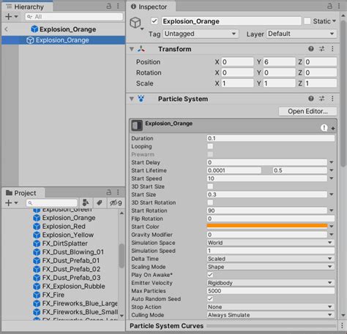The height and width of the screenshot is (334, 347).
Task: Click the orange Start Color swatch
Action: [267, 227]
